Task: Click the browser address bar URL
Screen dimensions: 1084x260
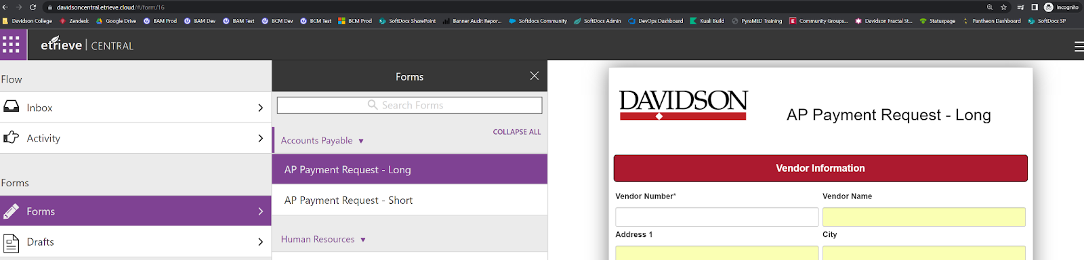Action: [x=110, y=7]
